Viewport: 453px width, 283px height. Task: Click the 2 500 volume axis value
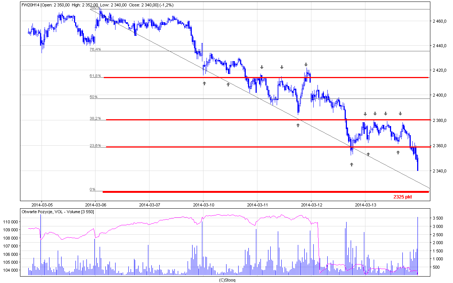click(x=438, y=235)
